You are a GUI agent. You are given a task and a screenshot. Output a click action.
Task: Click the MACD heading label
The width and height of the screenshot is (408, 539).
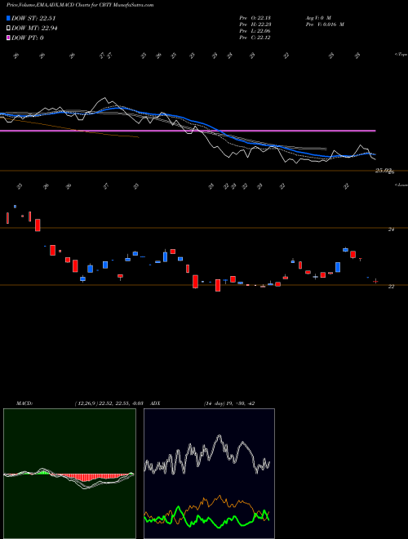click(24, 403)
